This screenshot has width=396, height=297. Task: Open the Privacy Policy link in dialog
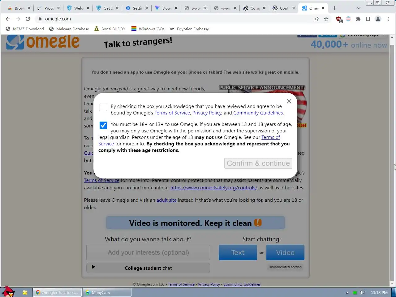[207, 113]
